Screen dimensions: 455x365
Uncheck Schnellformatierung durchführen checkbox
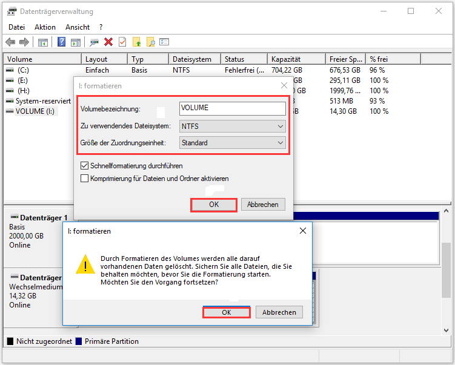pos(85,166)
